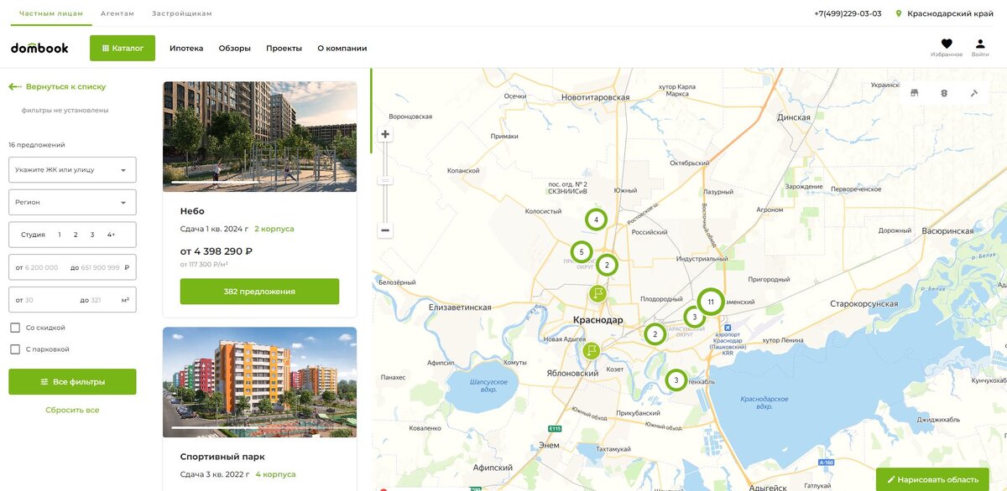Open cluster marker 3 next to the 11 cluster

click(x=694, y=317)
